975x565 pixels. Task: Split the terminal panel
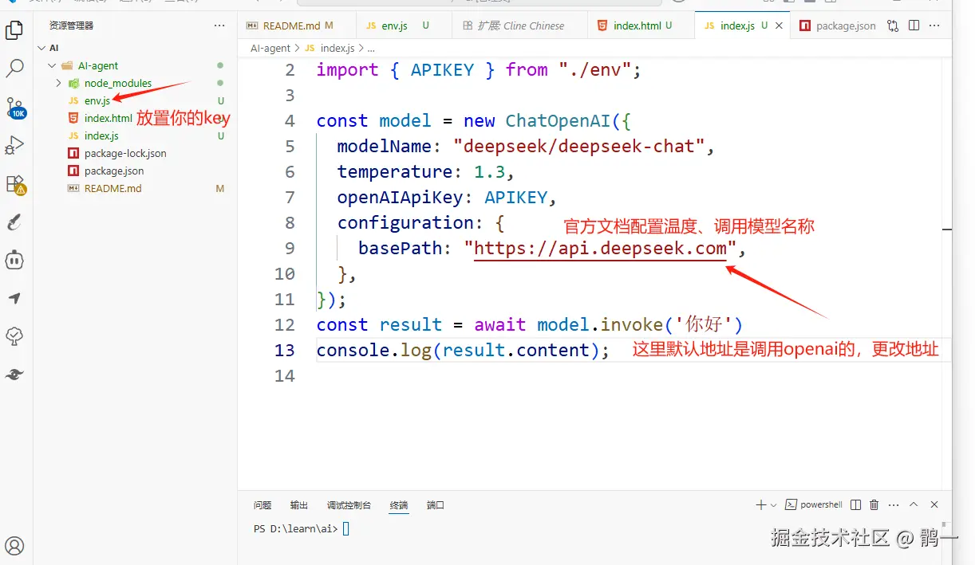pyautogui.click(x=856, y=505)
